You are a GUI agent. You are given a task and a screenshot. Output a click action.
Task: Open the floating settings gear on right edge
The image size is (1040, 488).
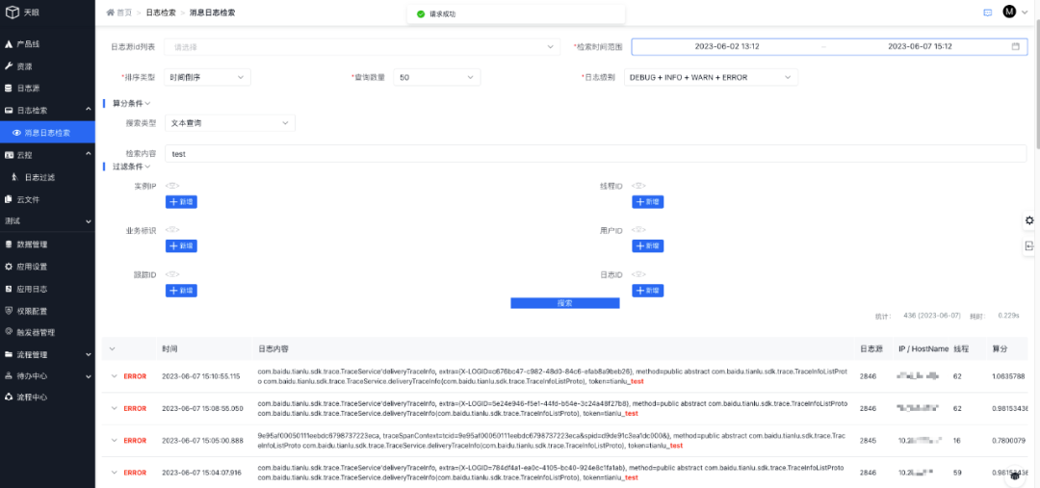coord(1029,220)
